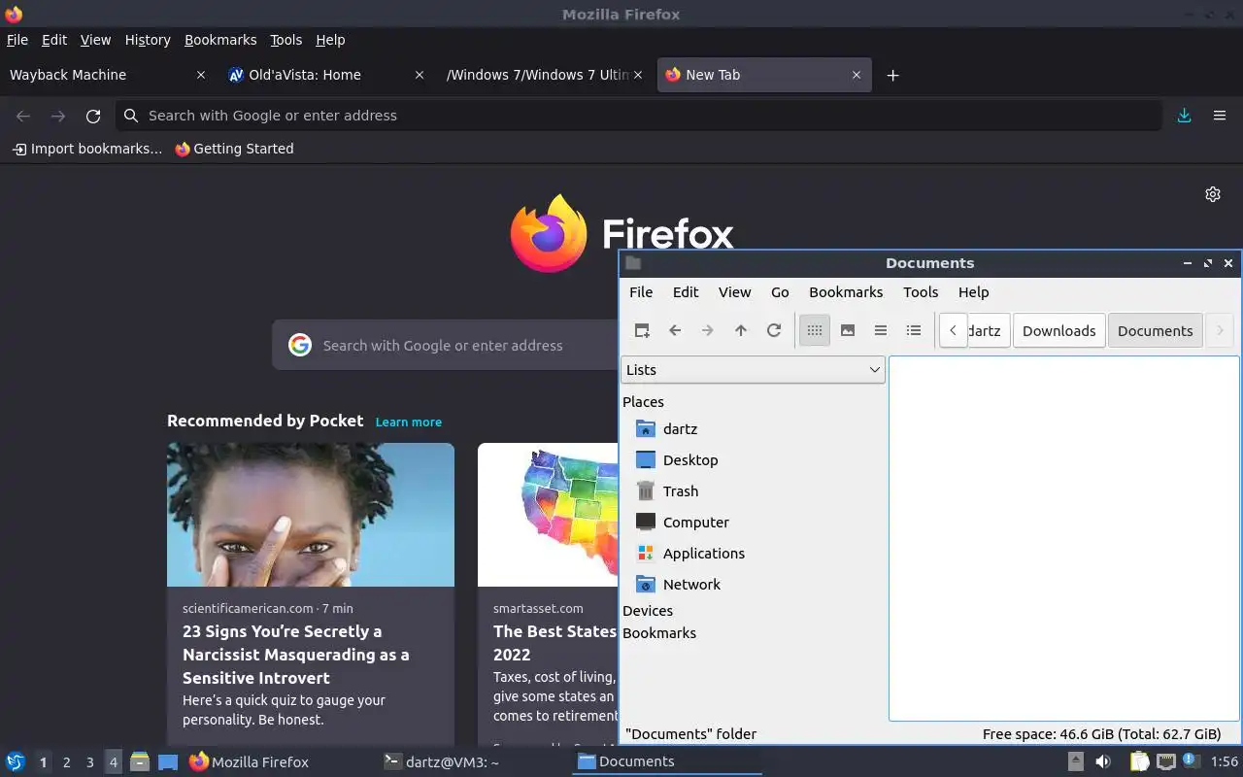Open the Firefox hamburger application menu
The width and height of the screenshot is (1243, 777).
(x=1220, y=116)
